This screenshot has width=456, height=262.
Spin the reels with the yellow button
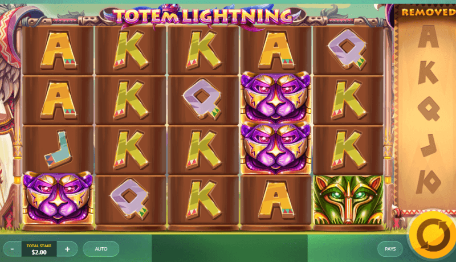pos(433,235)
